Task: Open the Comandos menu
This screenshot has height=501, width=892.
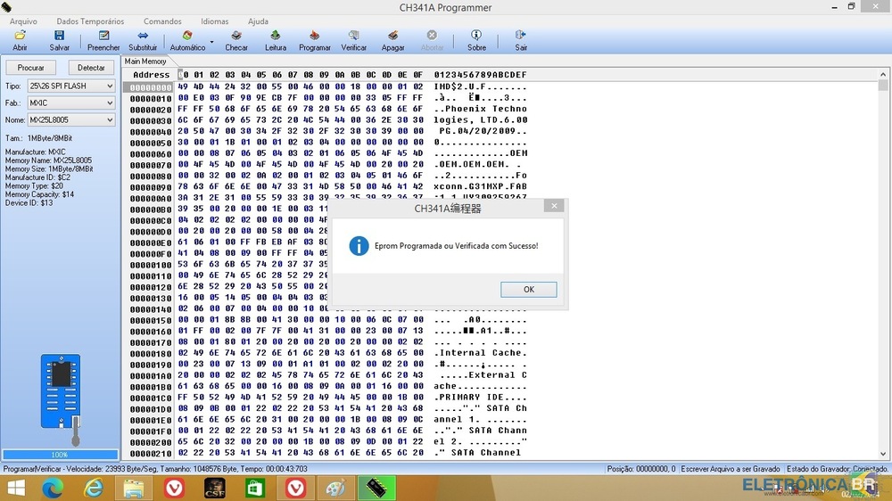Action: tap(162, 21)
